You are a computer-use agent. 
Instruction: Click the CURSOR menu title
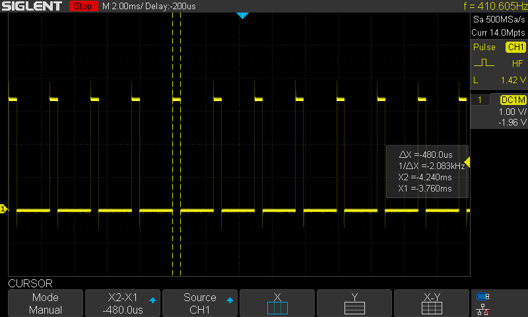coord(30,283)
